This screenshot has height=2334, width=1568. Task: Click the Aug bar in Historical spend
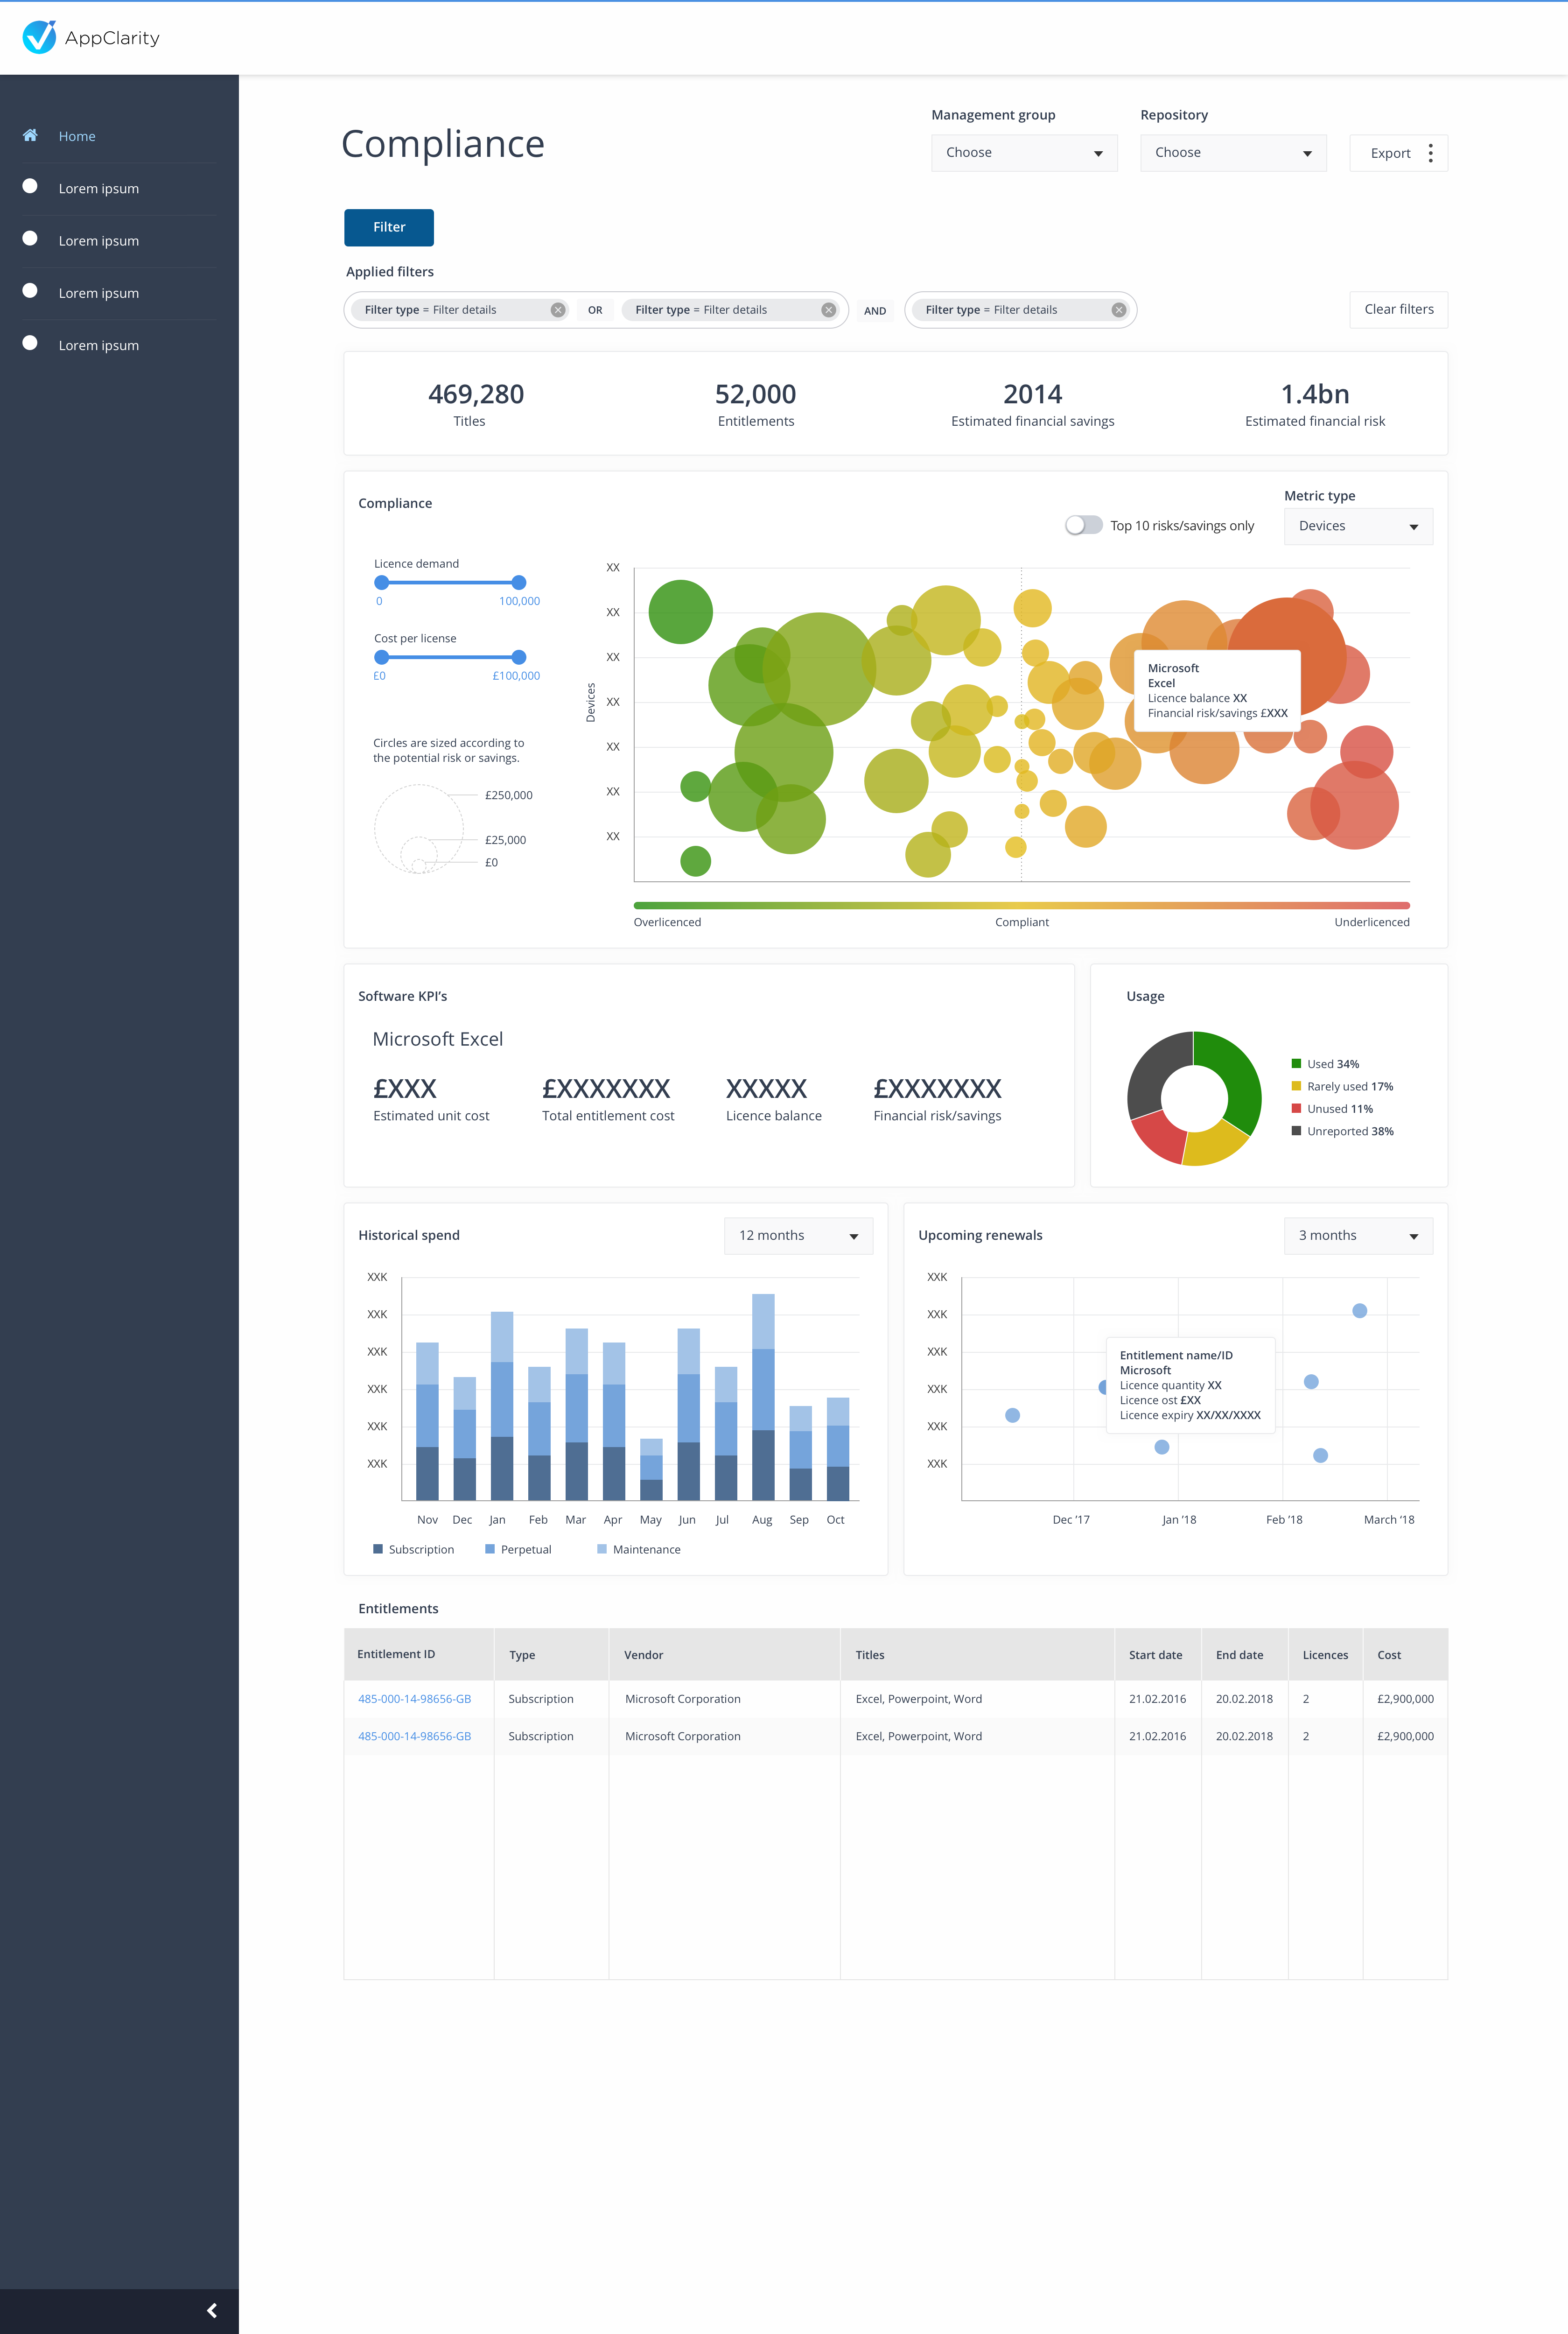coord(763,1397)
